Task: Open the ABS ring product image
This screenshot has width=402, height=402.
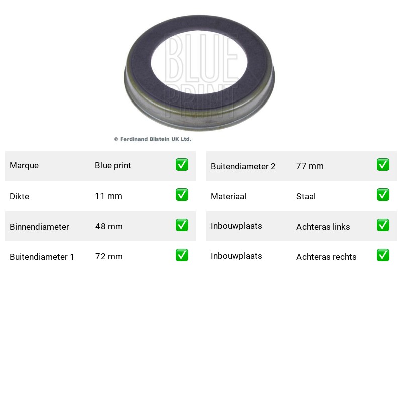Action: click(199, 73)
